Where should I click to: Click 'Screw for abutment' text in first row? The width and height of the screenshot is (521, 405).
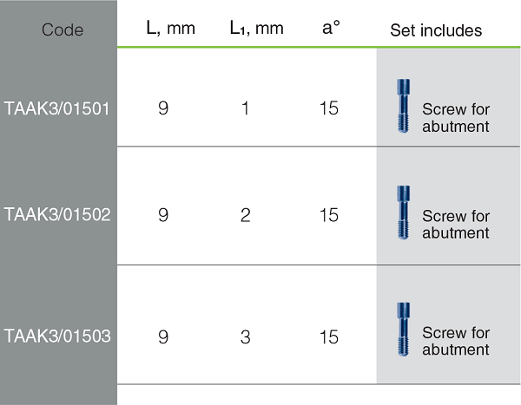coord(456,118)
